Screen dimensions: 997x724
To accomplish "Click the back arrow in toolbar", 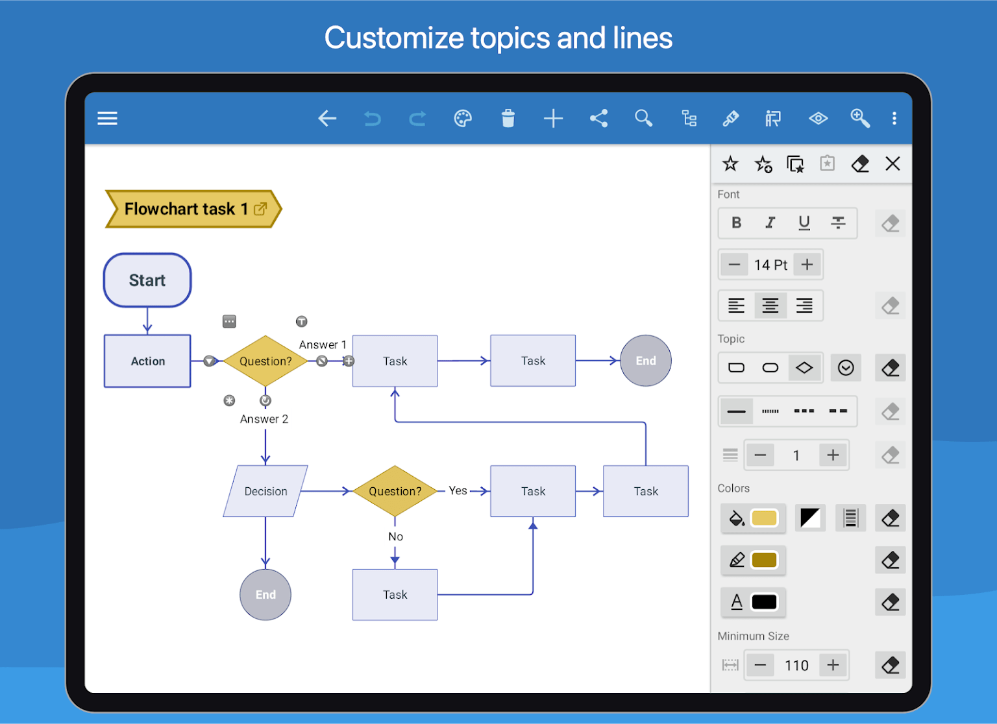I will pos(327,118).
